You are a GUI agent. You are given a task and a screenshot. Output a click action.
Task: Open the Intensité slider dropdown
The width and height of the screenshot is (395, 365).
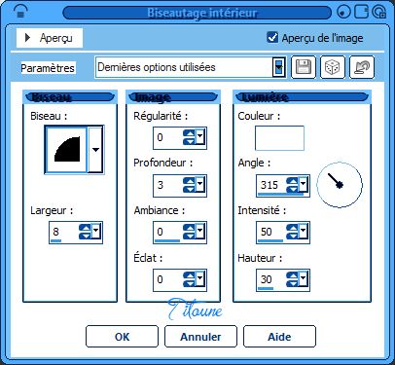tap(303, 231)
